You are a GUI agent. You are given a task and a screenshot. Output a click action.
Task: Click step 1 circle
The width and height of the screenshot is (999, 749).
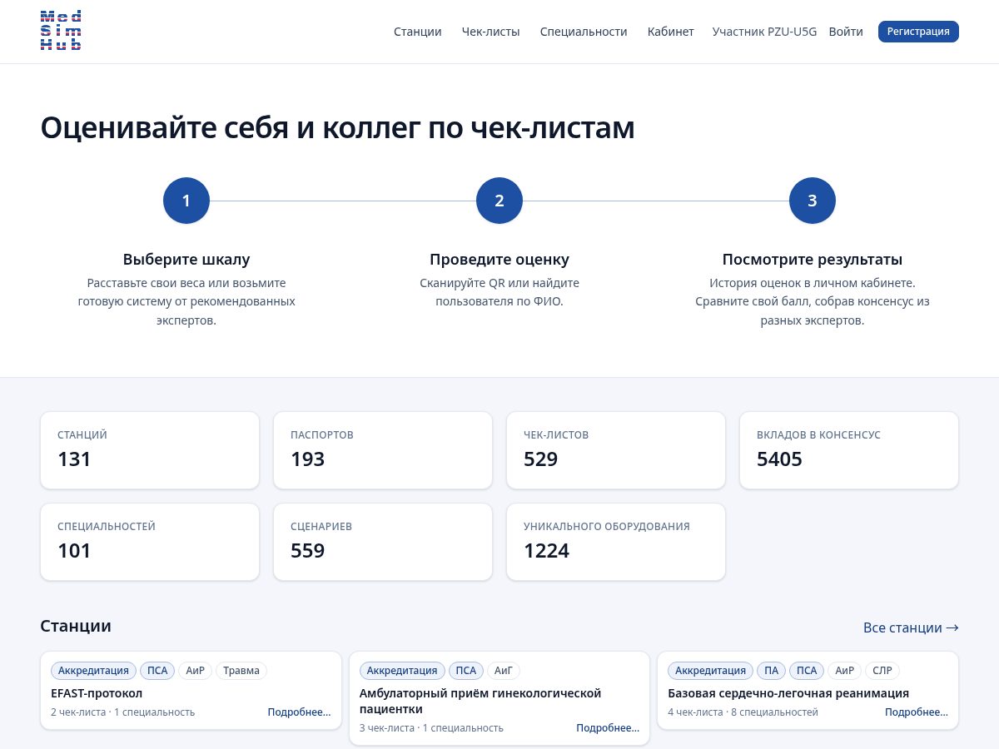click(186, 201)
